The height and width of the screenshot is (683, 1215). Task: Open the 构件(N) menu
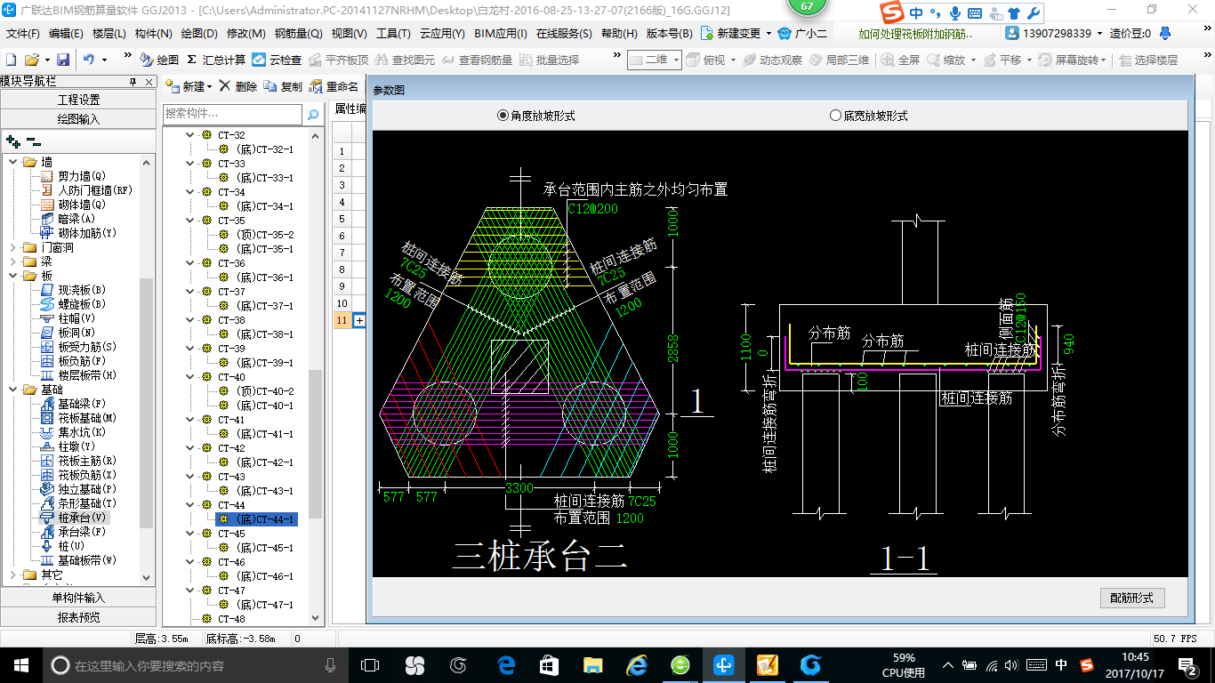[153, 34]
